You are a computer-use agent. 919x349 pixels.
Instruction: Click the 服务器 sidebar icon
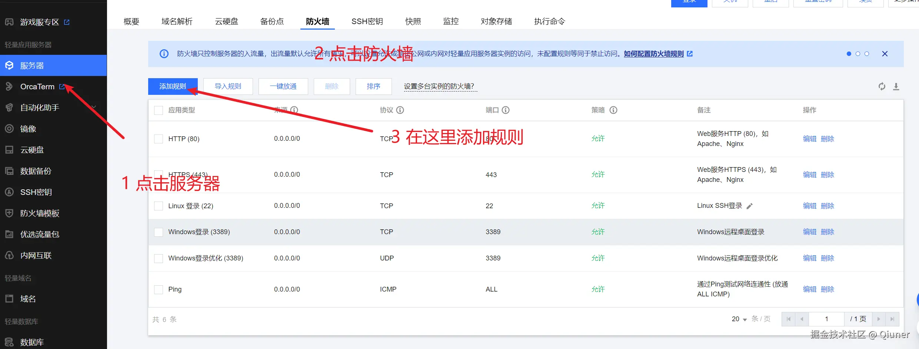pos(9,66)
